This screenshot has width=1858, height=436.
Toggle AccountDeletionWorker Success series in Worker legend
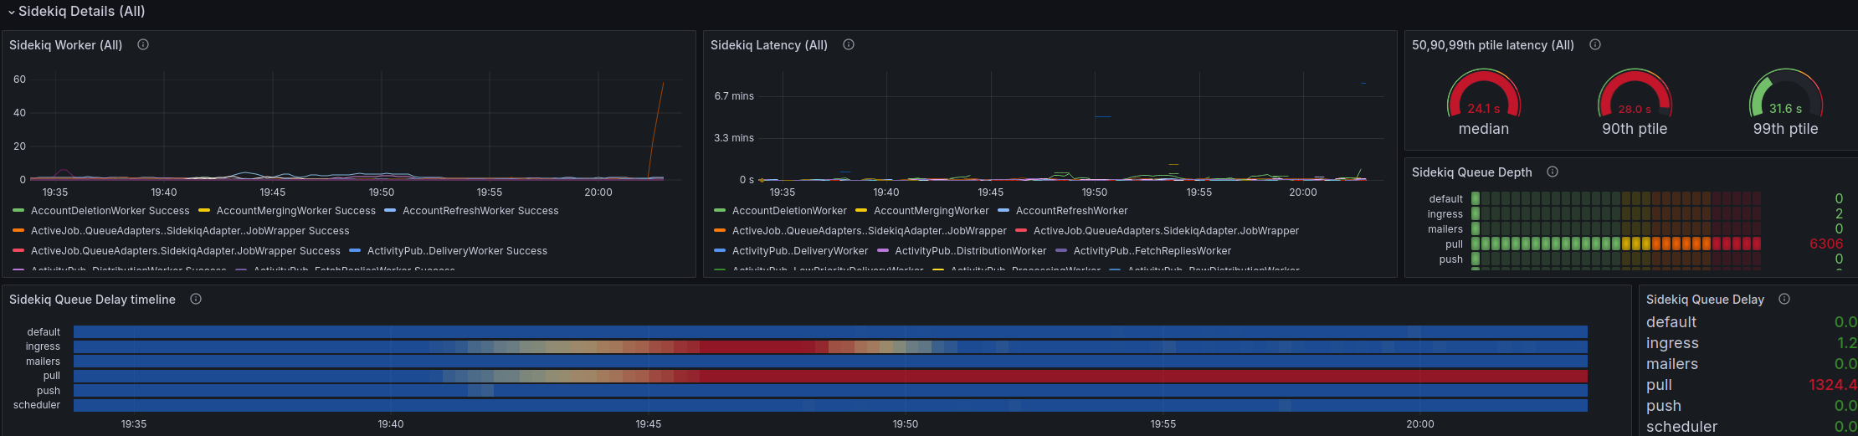(110, 211)
